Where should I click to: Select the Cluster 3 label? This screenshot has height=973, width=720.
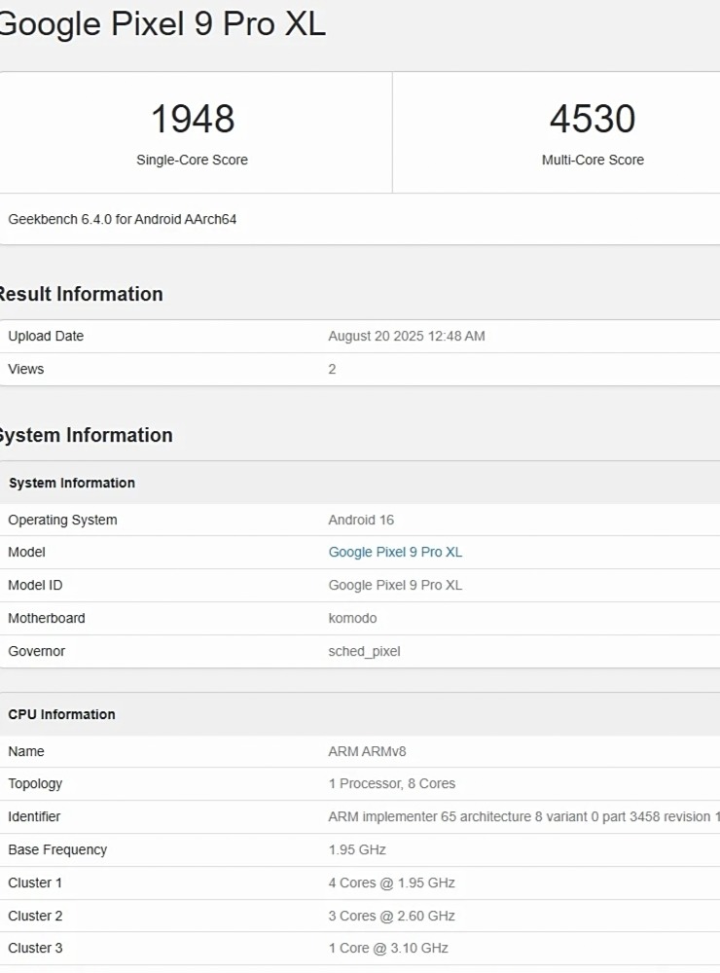35,948
